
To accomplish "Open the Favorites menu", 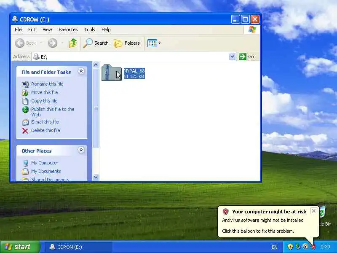I will coord(68,30).
